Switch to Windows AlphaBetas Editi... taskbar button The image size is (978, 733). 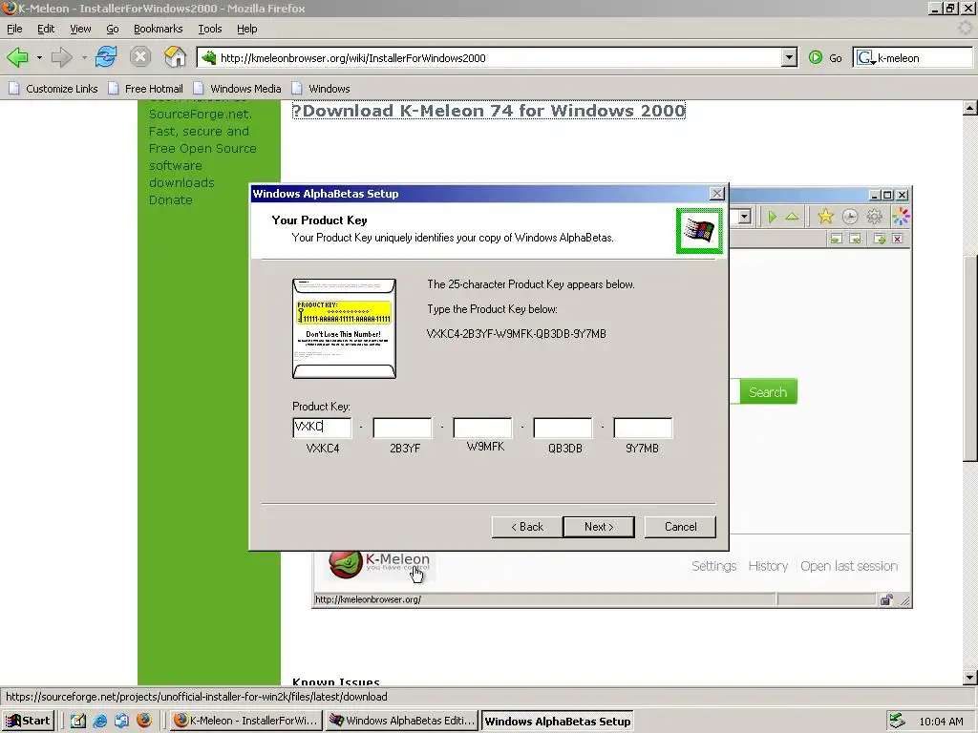pos(403,721)
